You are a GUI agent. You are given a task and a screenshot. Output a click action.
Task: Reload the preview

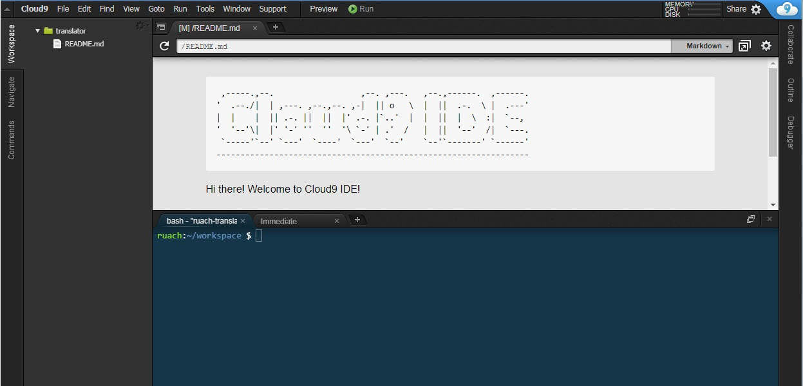(x=164, y=46)
